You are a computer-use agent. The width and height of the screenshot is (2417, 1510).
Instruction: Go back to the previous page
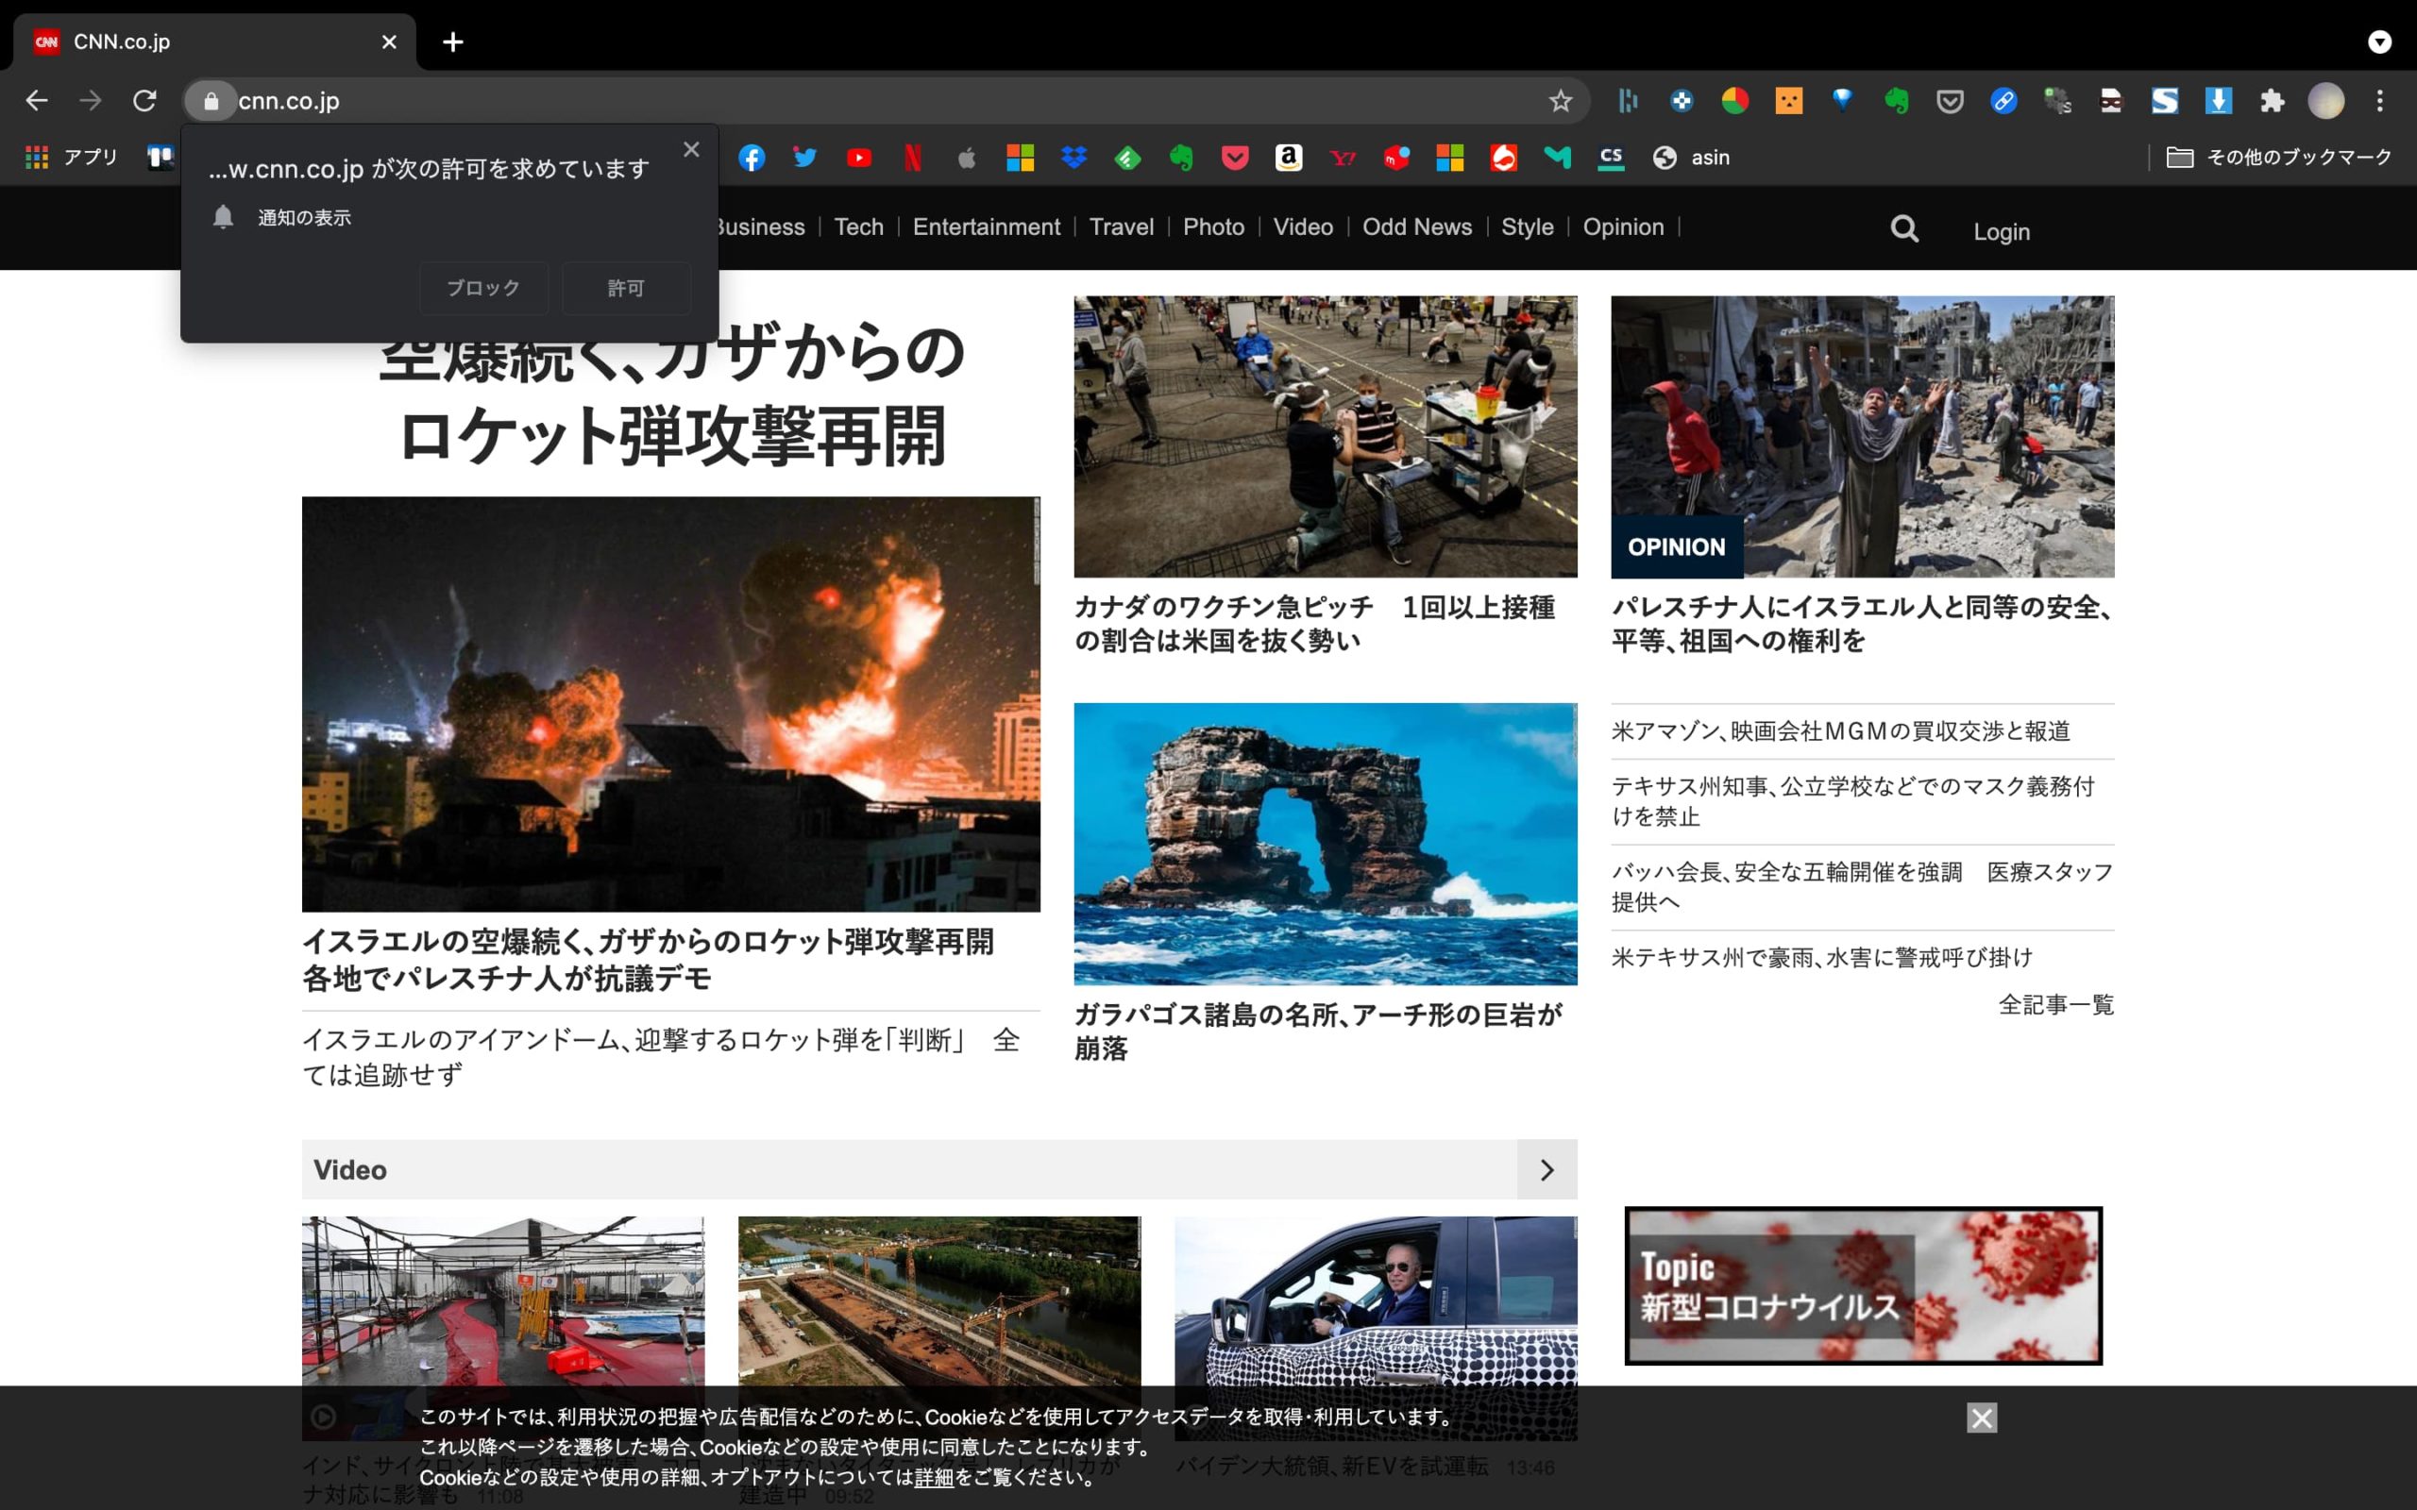click(37, 101)
